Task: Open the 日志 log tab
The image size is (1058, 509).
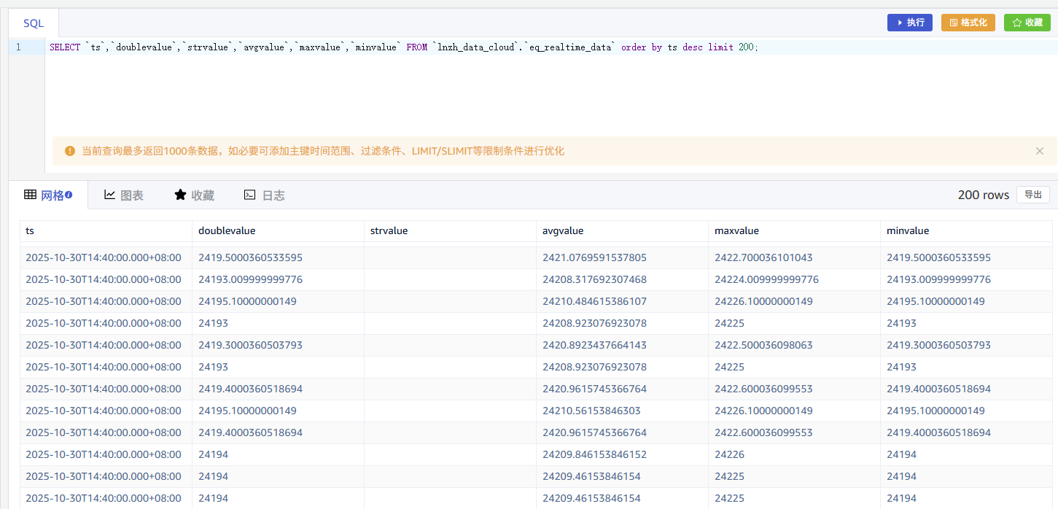Action: [265, 195]
